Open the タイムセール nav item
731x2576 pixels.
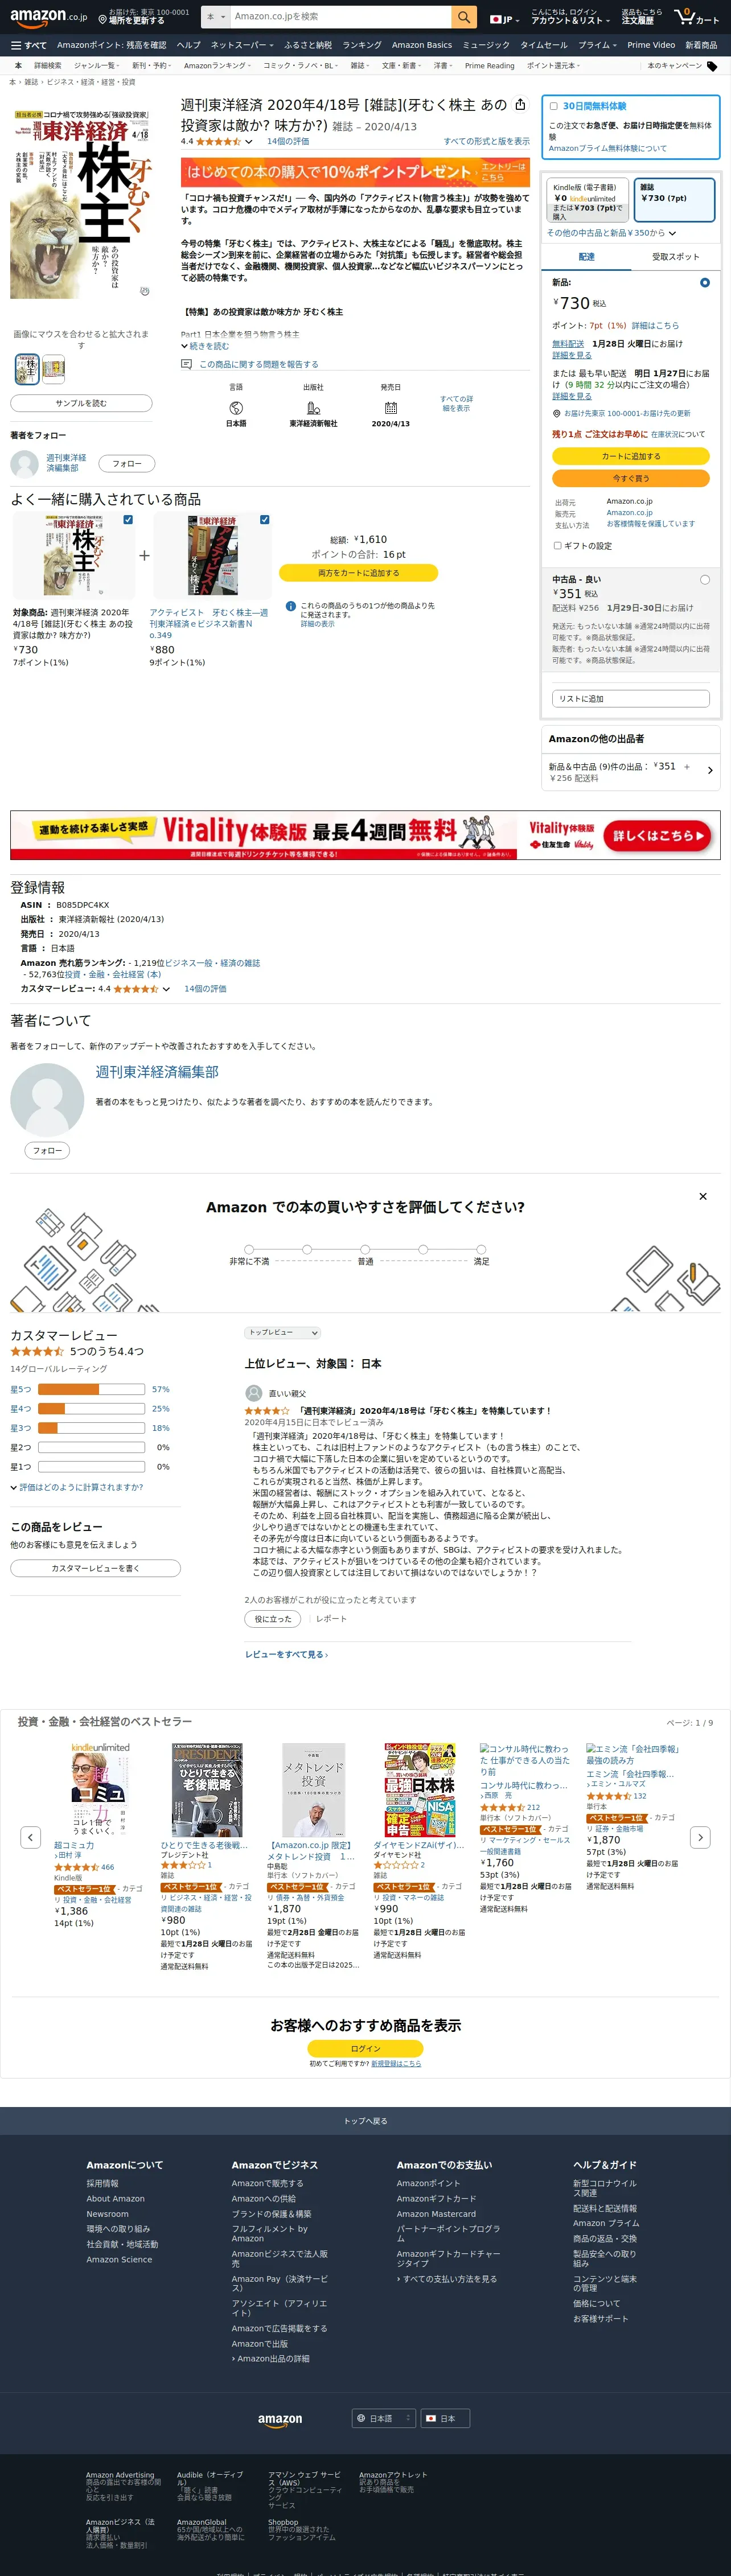[543, 45]
